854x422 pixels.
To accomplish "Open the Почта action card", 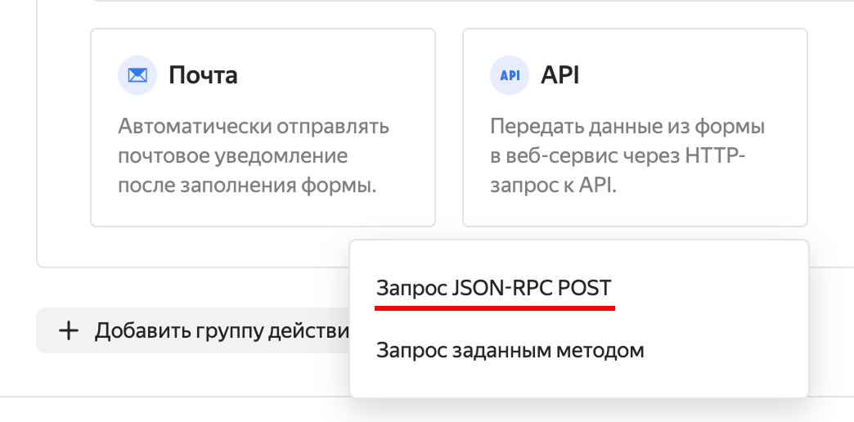I will pos(263,127).
